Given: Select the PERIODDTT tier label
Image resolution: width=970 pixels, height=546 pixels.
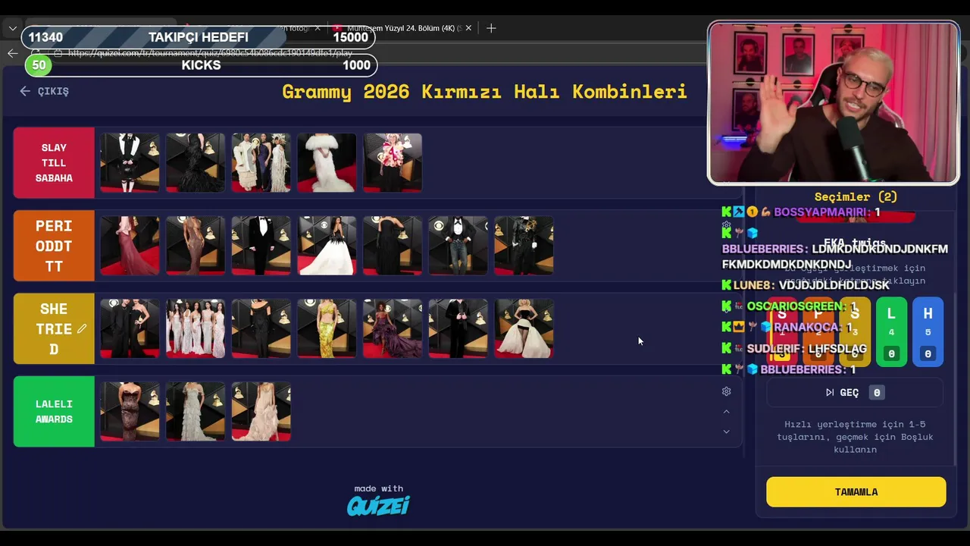Looking at the screenshot, I should pyautogui.click(x=54, y=246).
